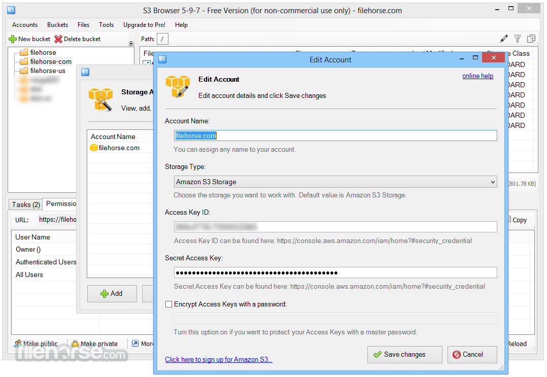Open the Files menu
Viewport: 547px width, 377px height.
tap(83, 25)
